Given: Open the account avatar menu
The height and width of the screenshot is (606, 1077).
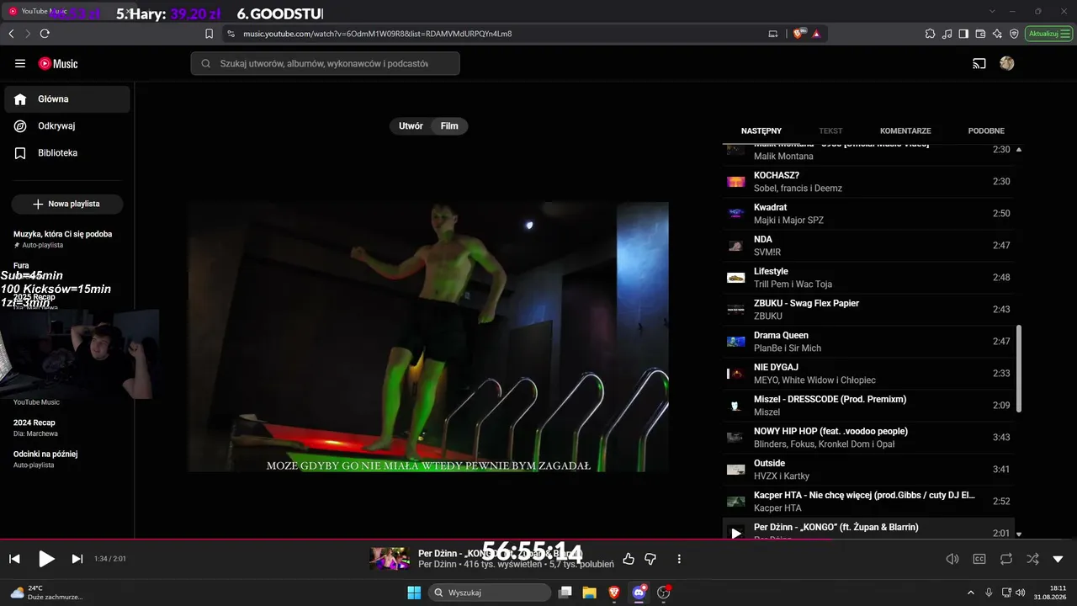Looking at the screenshot, I should [x=1007, y=64].
